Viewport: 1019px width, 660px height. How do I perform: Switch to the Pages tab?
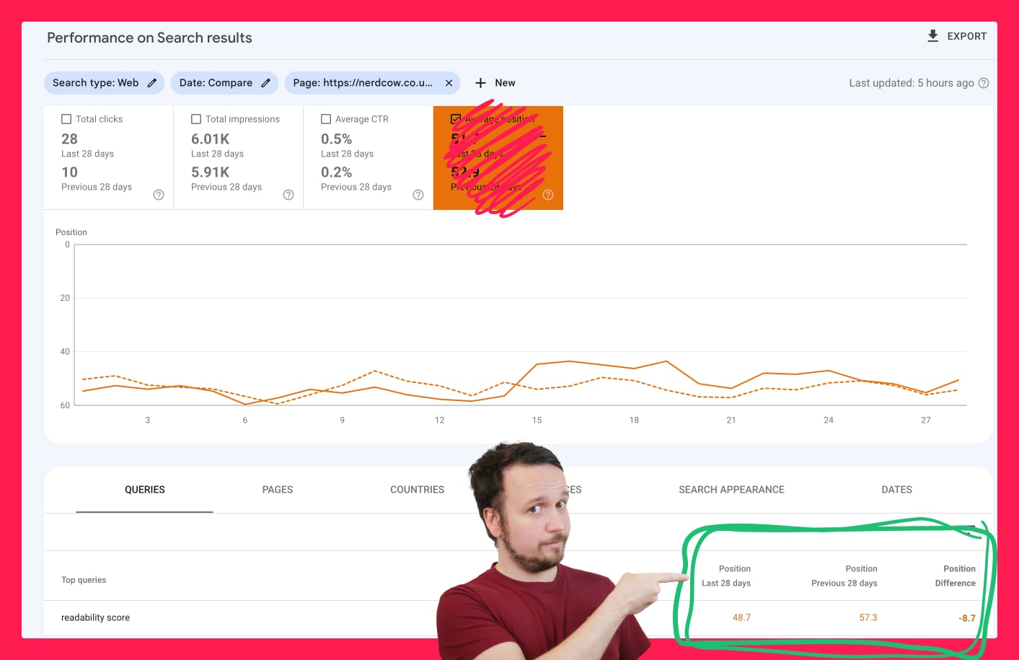[278, 490]
